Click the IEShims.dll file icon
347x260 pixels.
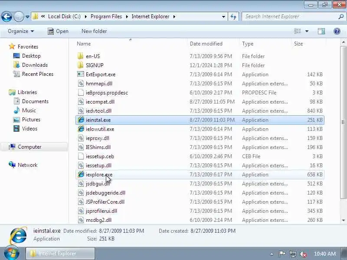tap(81, 147)
